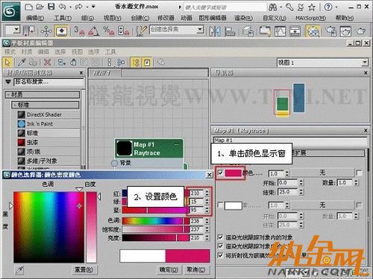Select the arrow selection tool in material editor
Viewport: 373px width, 279px height.
(7, 62)
